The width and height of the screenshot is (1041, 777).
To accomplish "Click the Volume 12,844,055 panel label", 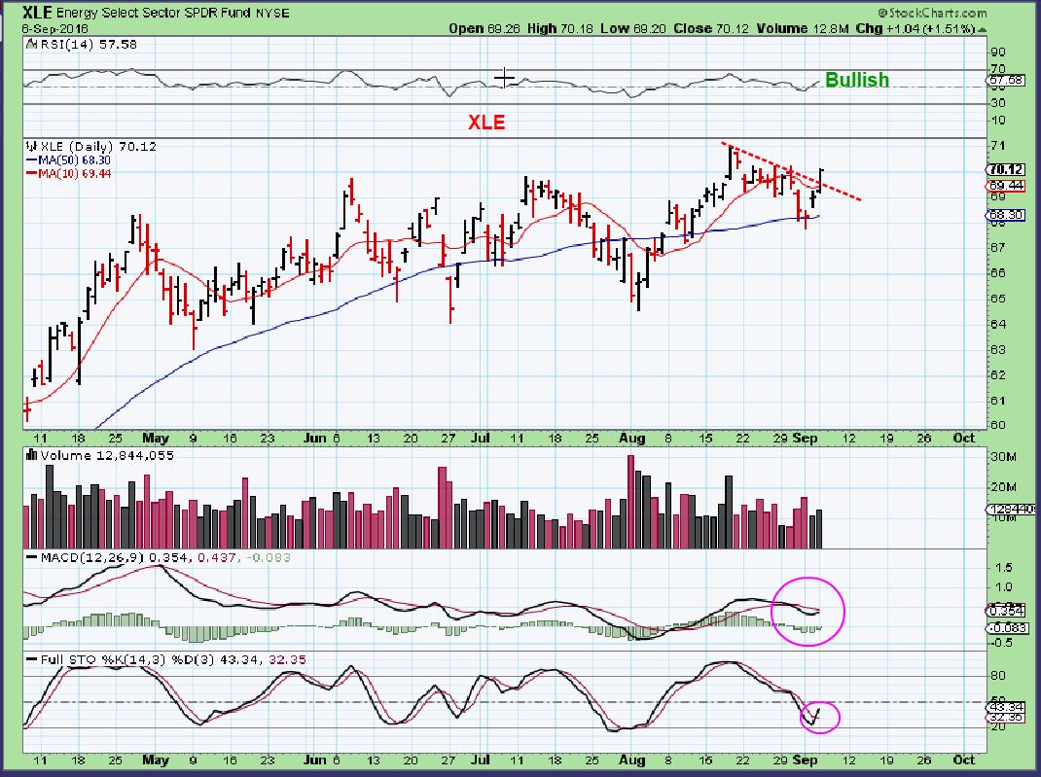I will pyautogui.click(x=107, y=455).
